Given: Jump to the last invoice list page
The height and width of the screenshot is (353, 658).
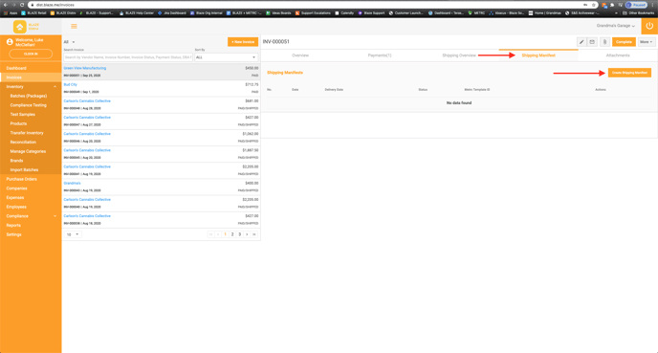Looking at the screenshot, I should click(253, 234).
